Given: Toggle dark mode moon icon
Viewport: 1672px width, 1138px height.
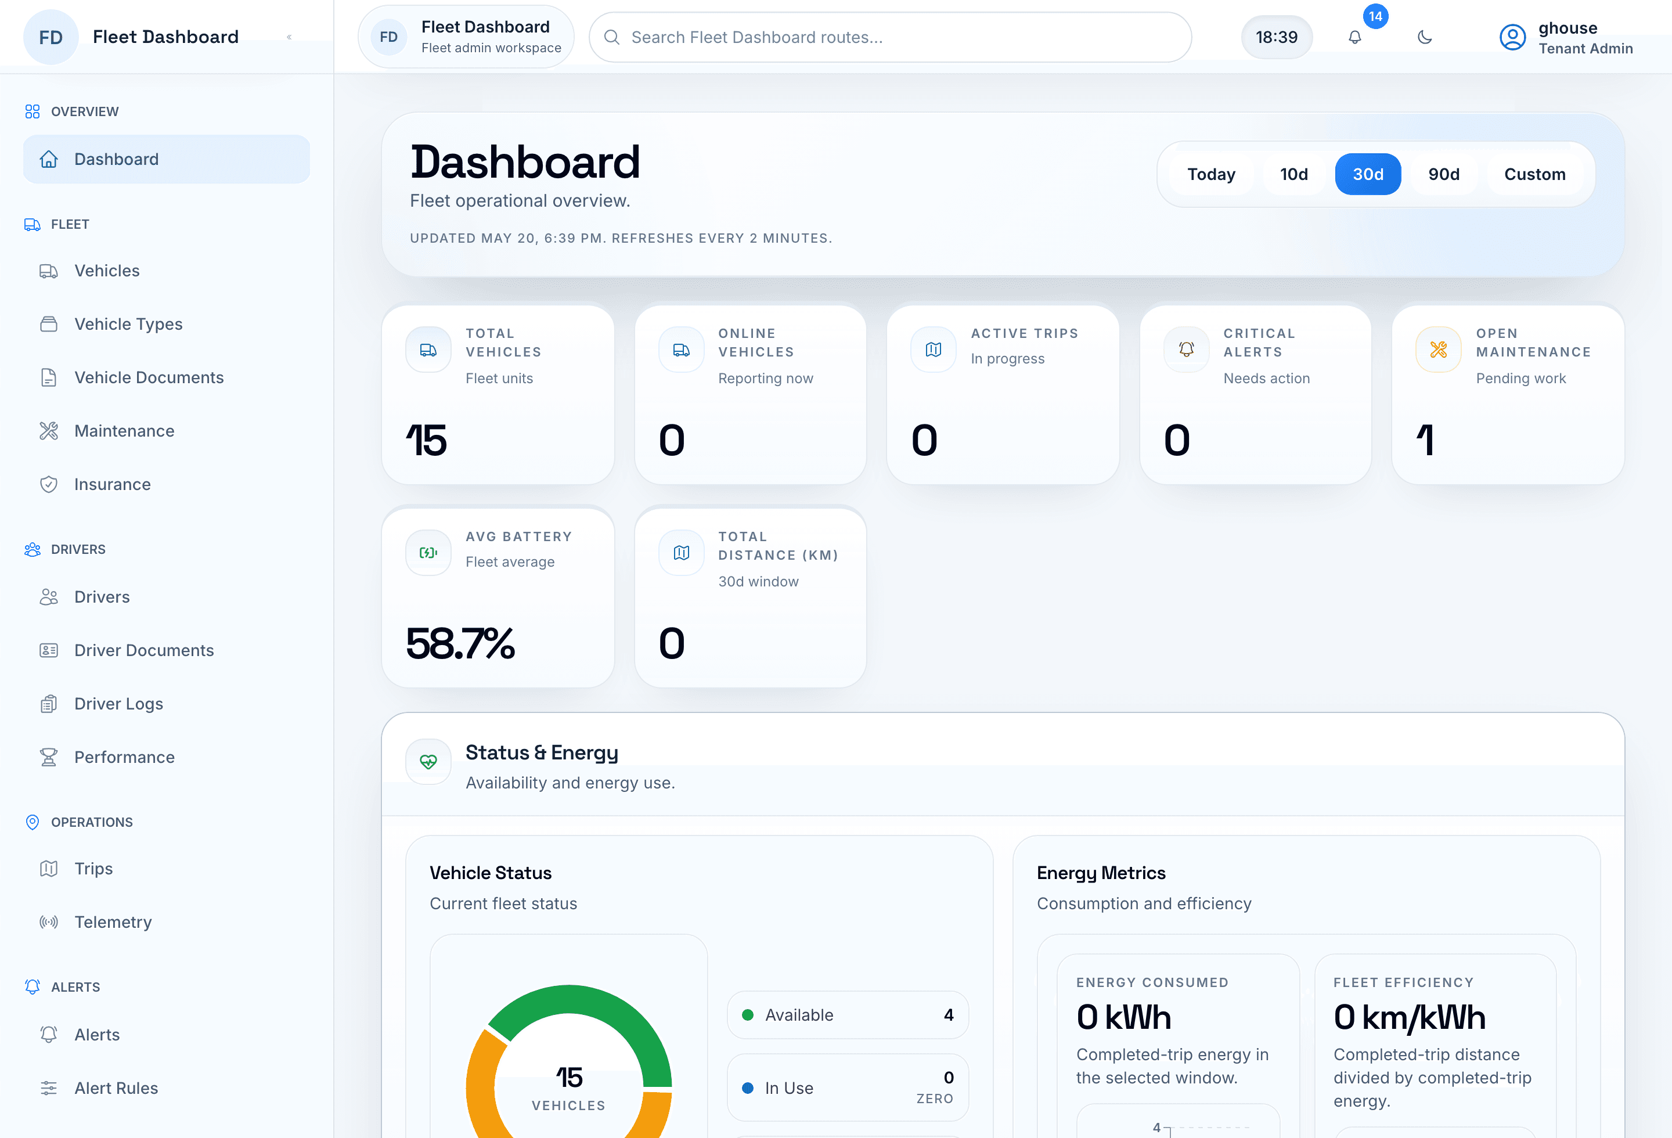Looking at the screenshot, I should coord(1425,37).
